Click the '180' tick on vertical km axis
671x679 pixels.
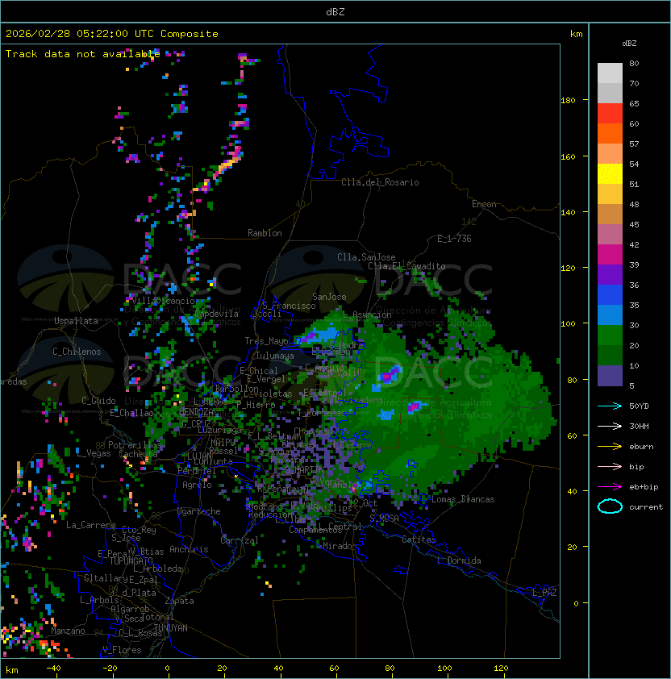568,101
